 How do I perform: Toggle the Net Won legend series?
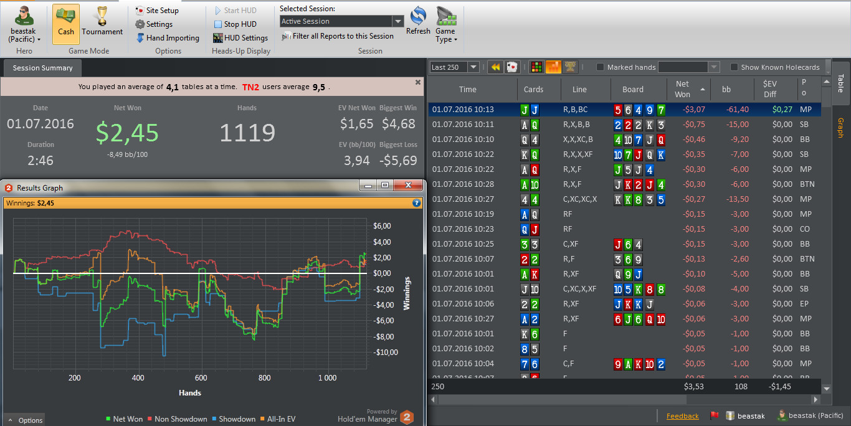click(x=125, y=419)
